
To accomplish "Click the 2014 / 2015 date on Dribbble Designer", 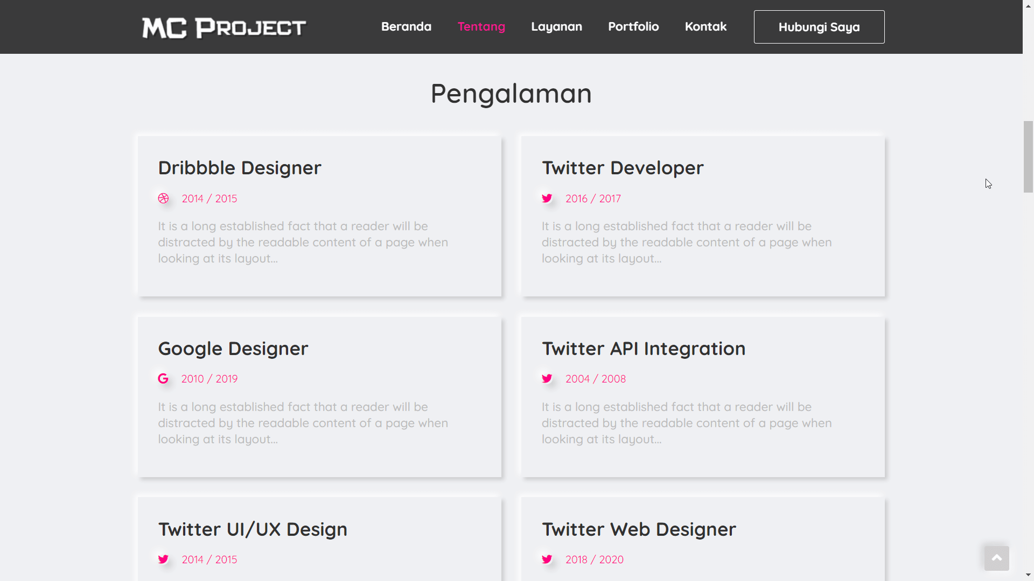I will (x=209, y=198).
